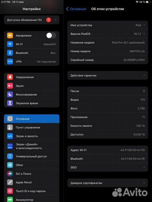This screenshot has height=202, width=152.
Task: Open Apple Pencil settings row
Action: (x=32, y=183)
